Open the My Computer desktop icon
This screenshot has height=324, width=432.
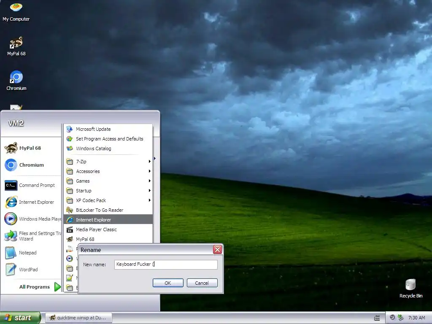16,11
